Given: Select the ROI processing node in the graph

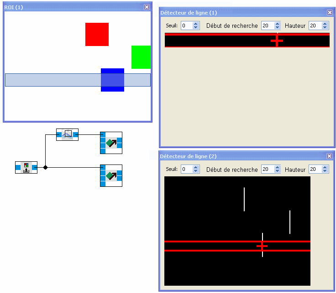Looking at the screenshot, I should 67,134.
